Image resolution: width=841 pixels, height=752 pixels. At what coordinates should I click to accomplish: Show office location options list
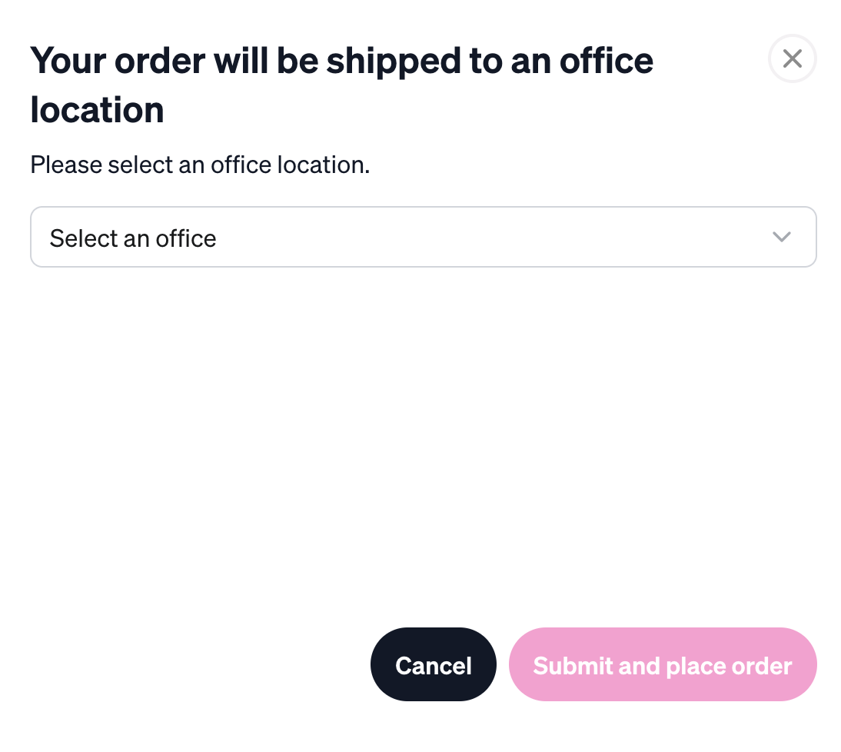pos(423,237)
